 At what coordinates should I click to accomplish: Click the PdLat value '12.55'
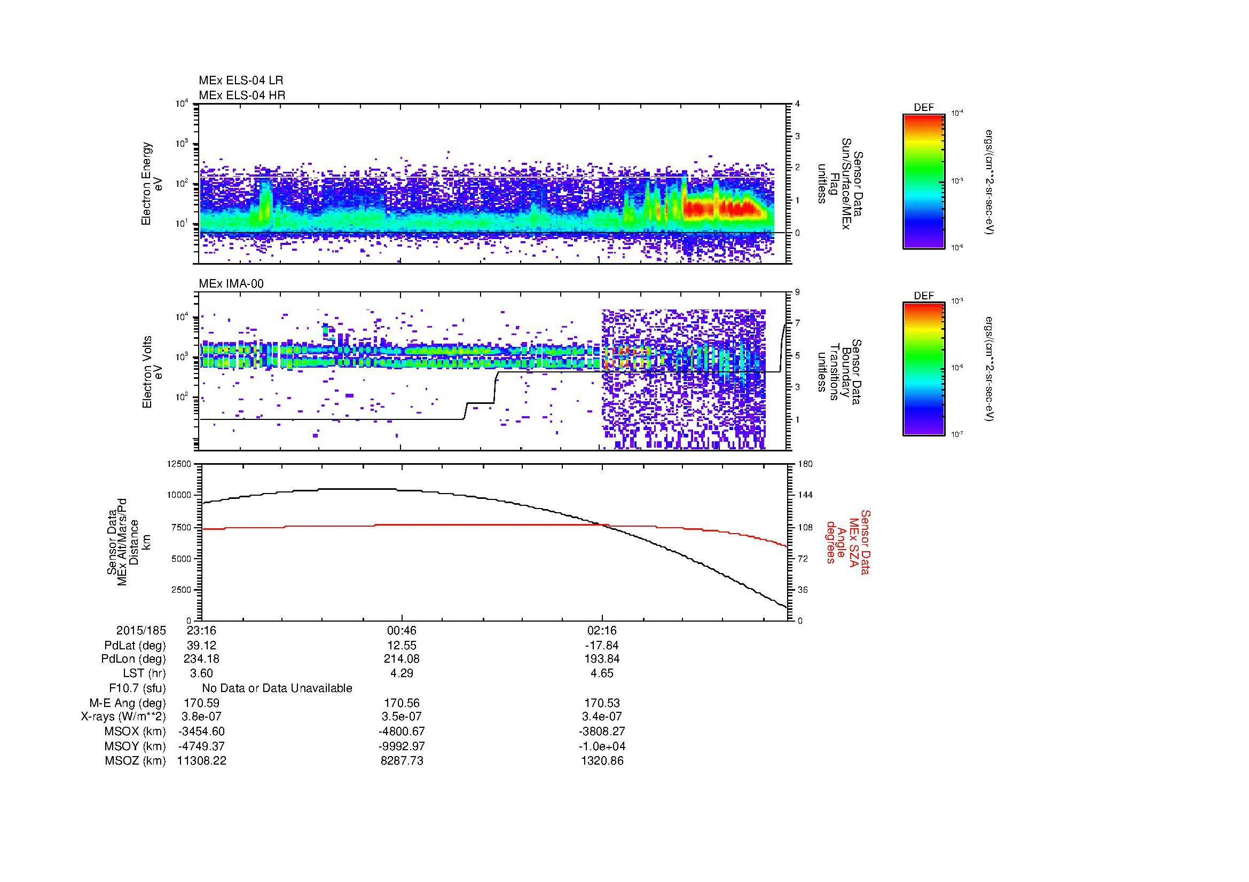pos(402,646)
